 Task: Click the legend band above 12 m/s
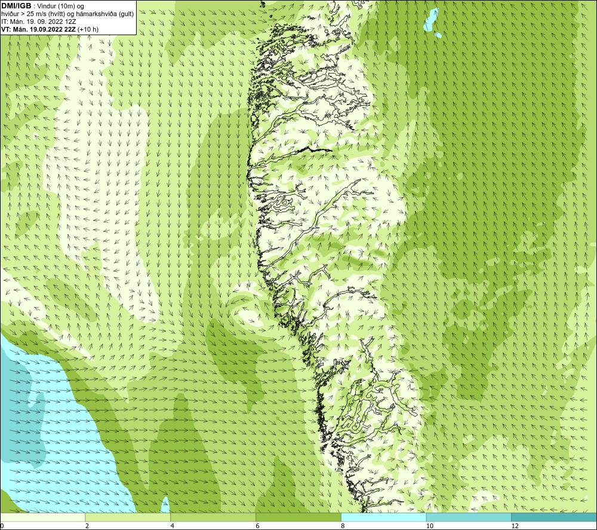coord(555,517)
